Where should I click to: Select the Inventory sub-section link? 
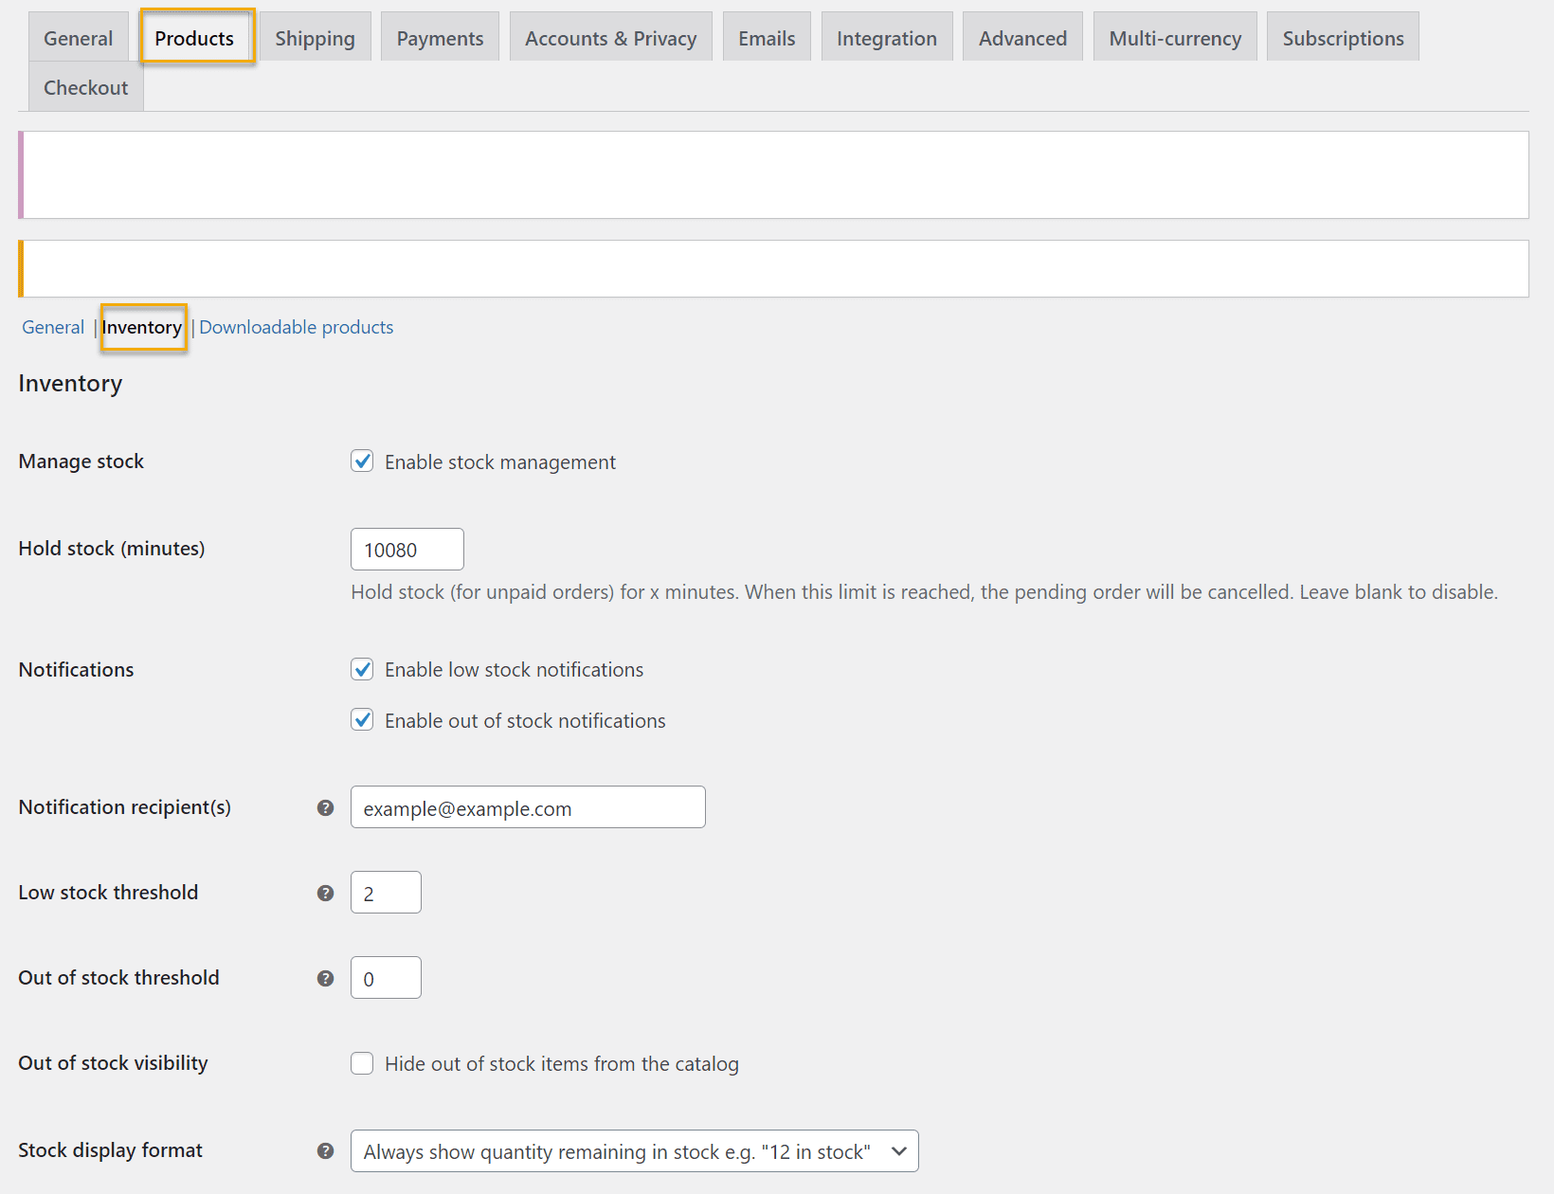[142, 327]
